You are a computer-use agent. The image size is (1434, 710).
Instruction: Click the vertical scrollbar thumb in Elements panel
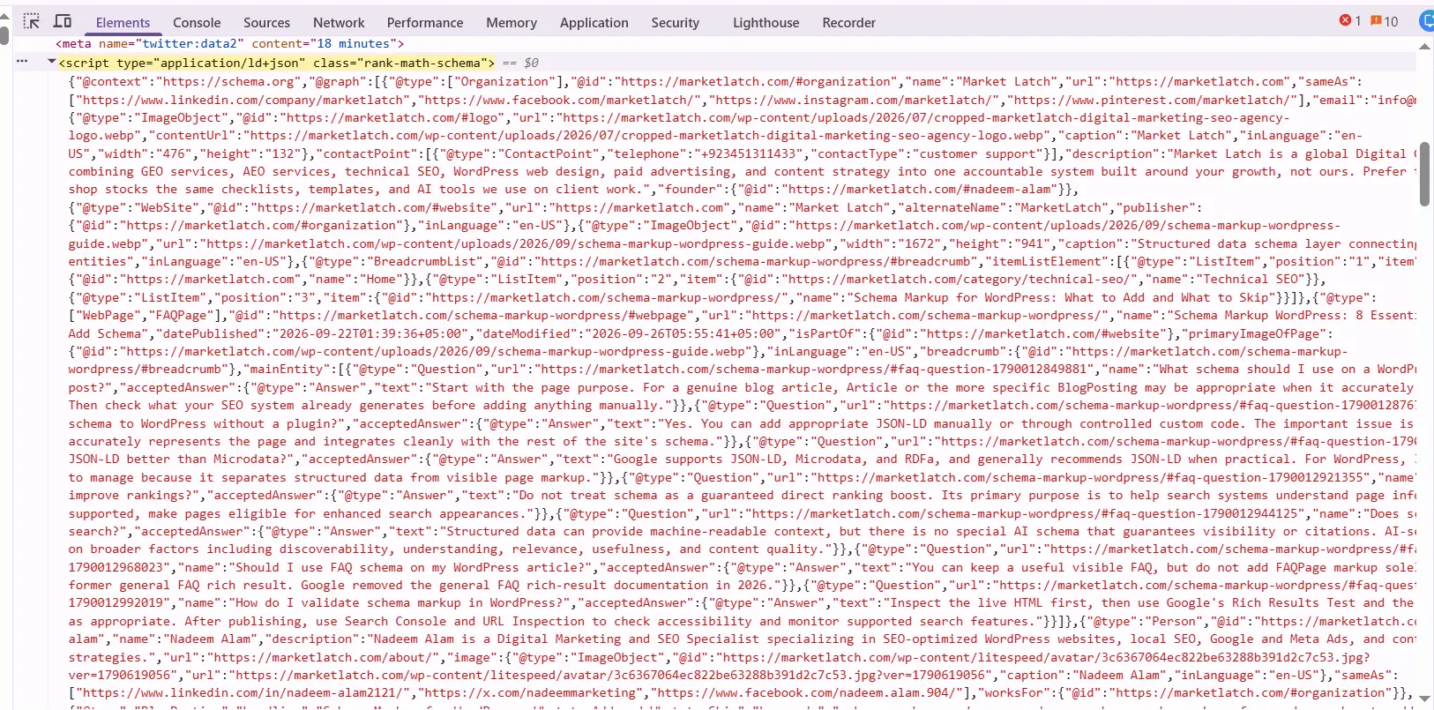click(x=1424, y=174)
